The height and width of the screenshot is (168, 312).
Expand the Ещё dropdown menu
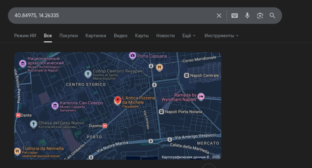point(189,36)
